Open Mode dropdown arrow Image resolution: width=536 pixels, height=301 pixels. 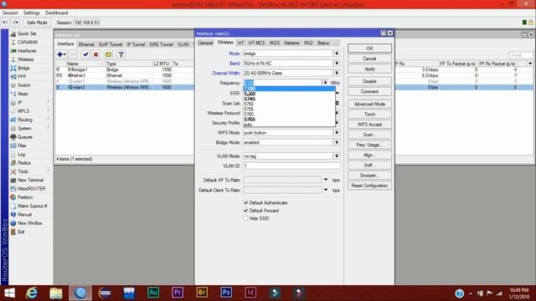pos(337,54)
